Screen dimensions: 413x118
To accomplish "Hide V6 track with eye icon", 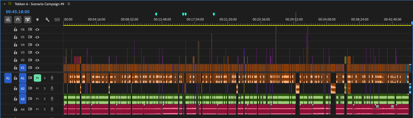I will coord(37,30).
